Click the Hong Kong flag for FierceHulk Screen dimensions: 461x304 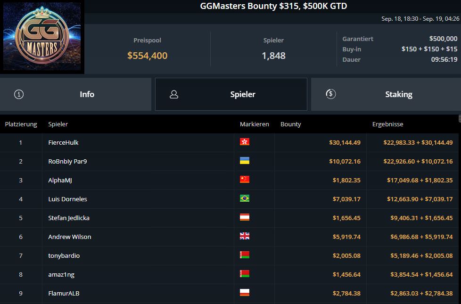[245, 142]
